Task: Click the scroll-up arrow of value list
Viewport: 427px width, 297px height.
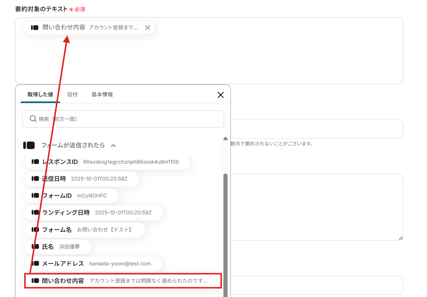Action: click(x=225, y=138)
